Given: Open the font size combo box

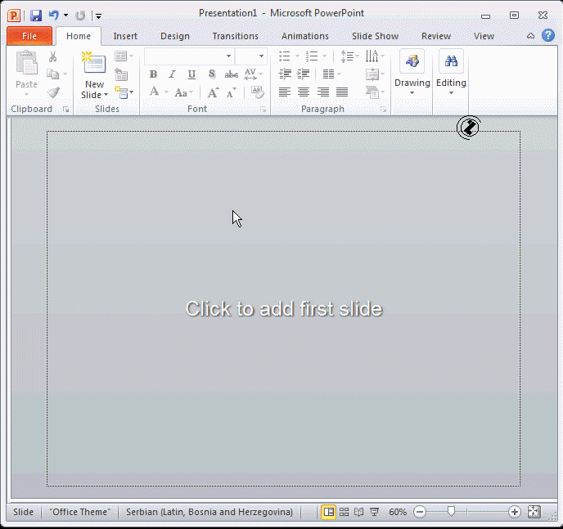Looking at the screenshot, I should point(251,56).
